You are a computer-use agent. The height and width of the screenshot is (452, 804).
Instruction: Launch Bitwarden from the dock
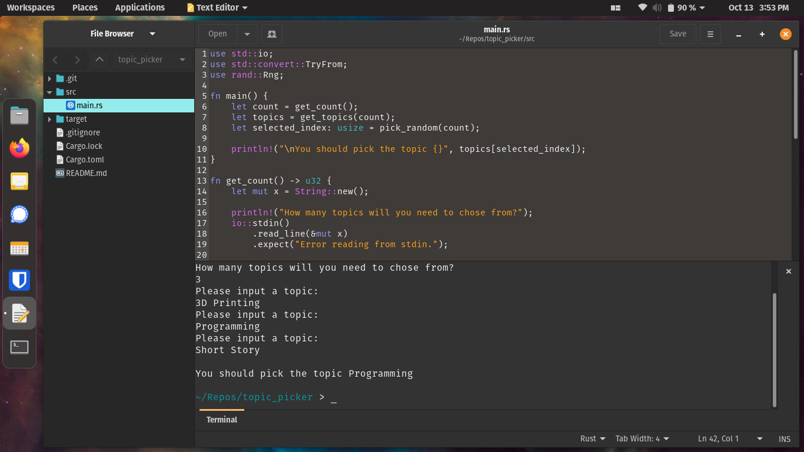coord(19,280)
